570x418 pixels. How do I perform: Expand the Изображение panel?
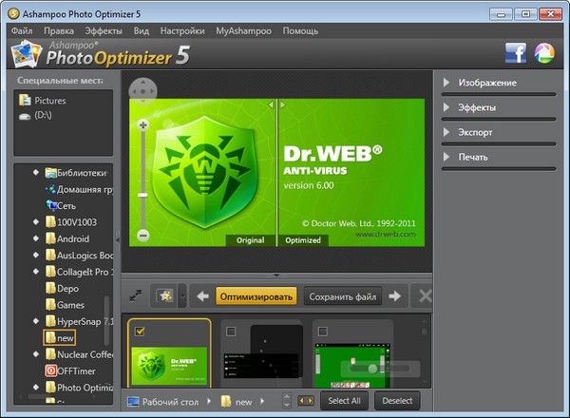pos(486,83)
